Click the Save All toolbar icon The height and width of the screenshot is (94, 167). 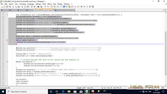pos(10,7)
